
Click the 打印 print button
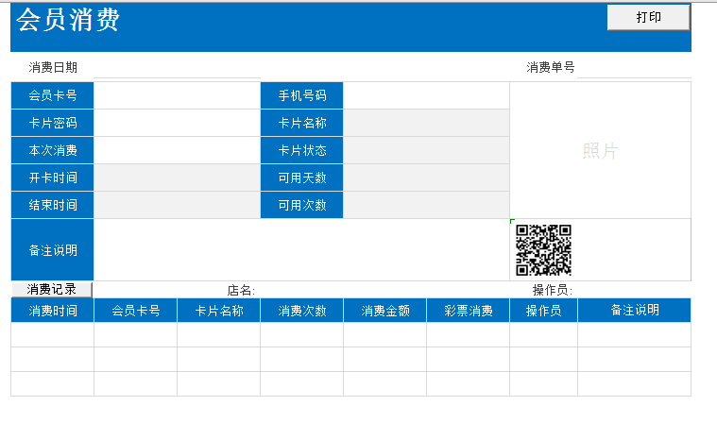pyautogui.click(x=648, y=18)
